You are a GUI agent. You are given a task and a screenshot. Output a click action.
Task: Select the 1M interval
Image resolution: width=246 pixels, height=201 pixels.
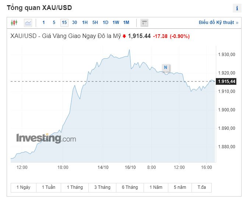point(126,22)
